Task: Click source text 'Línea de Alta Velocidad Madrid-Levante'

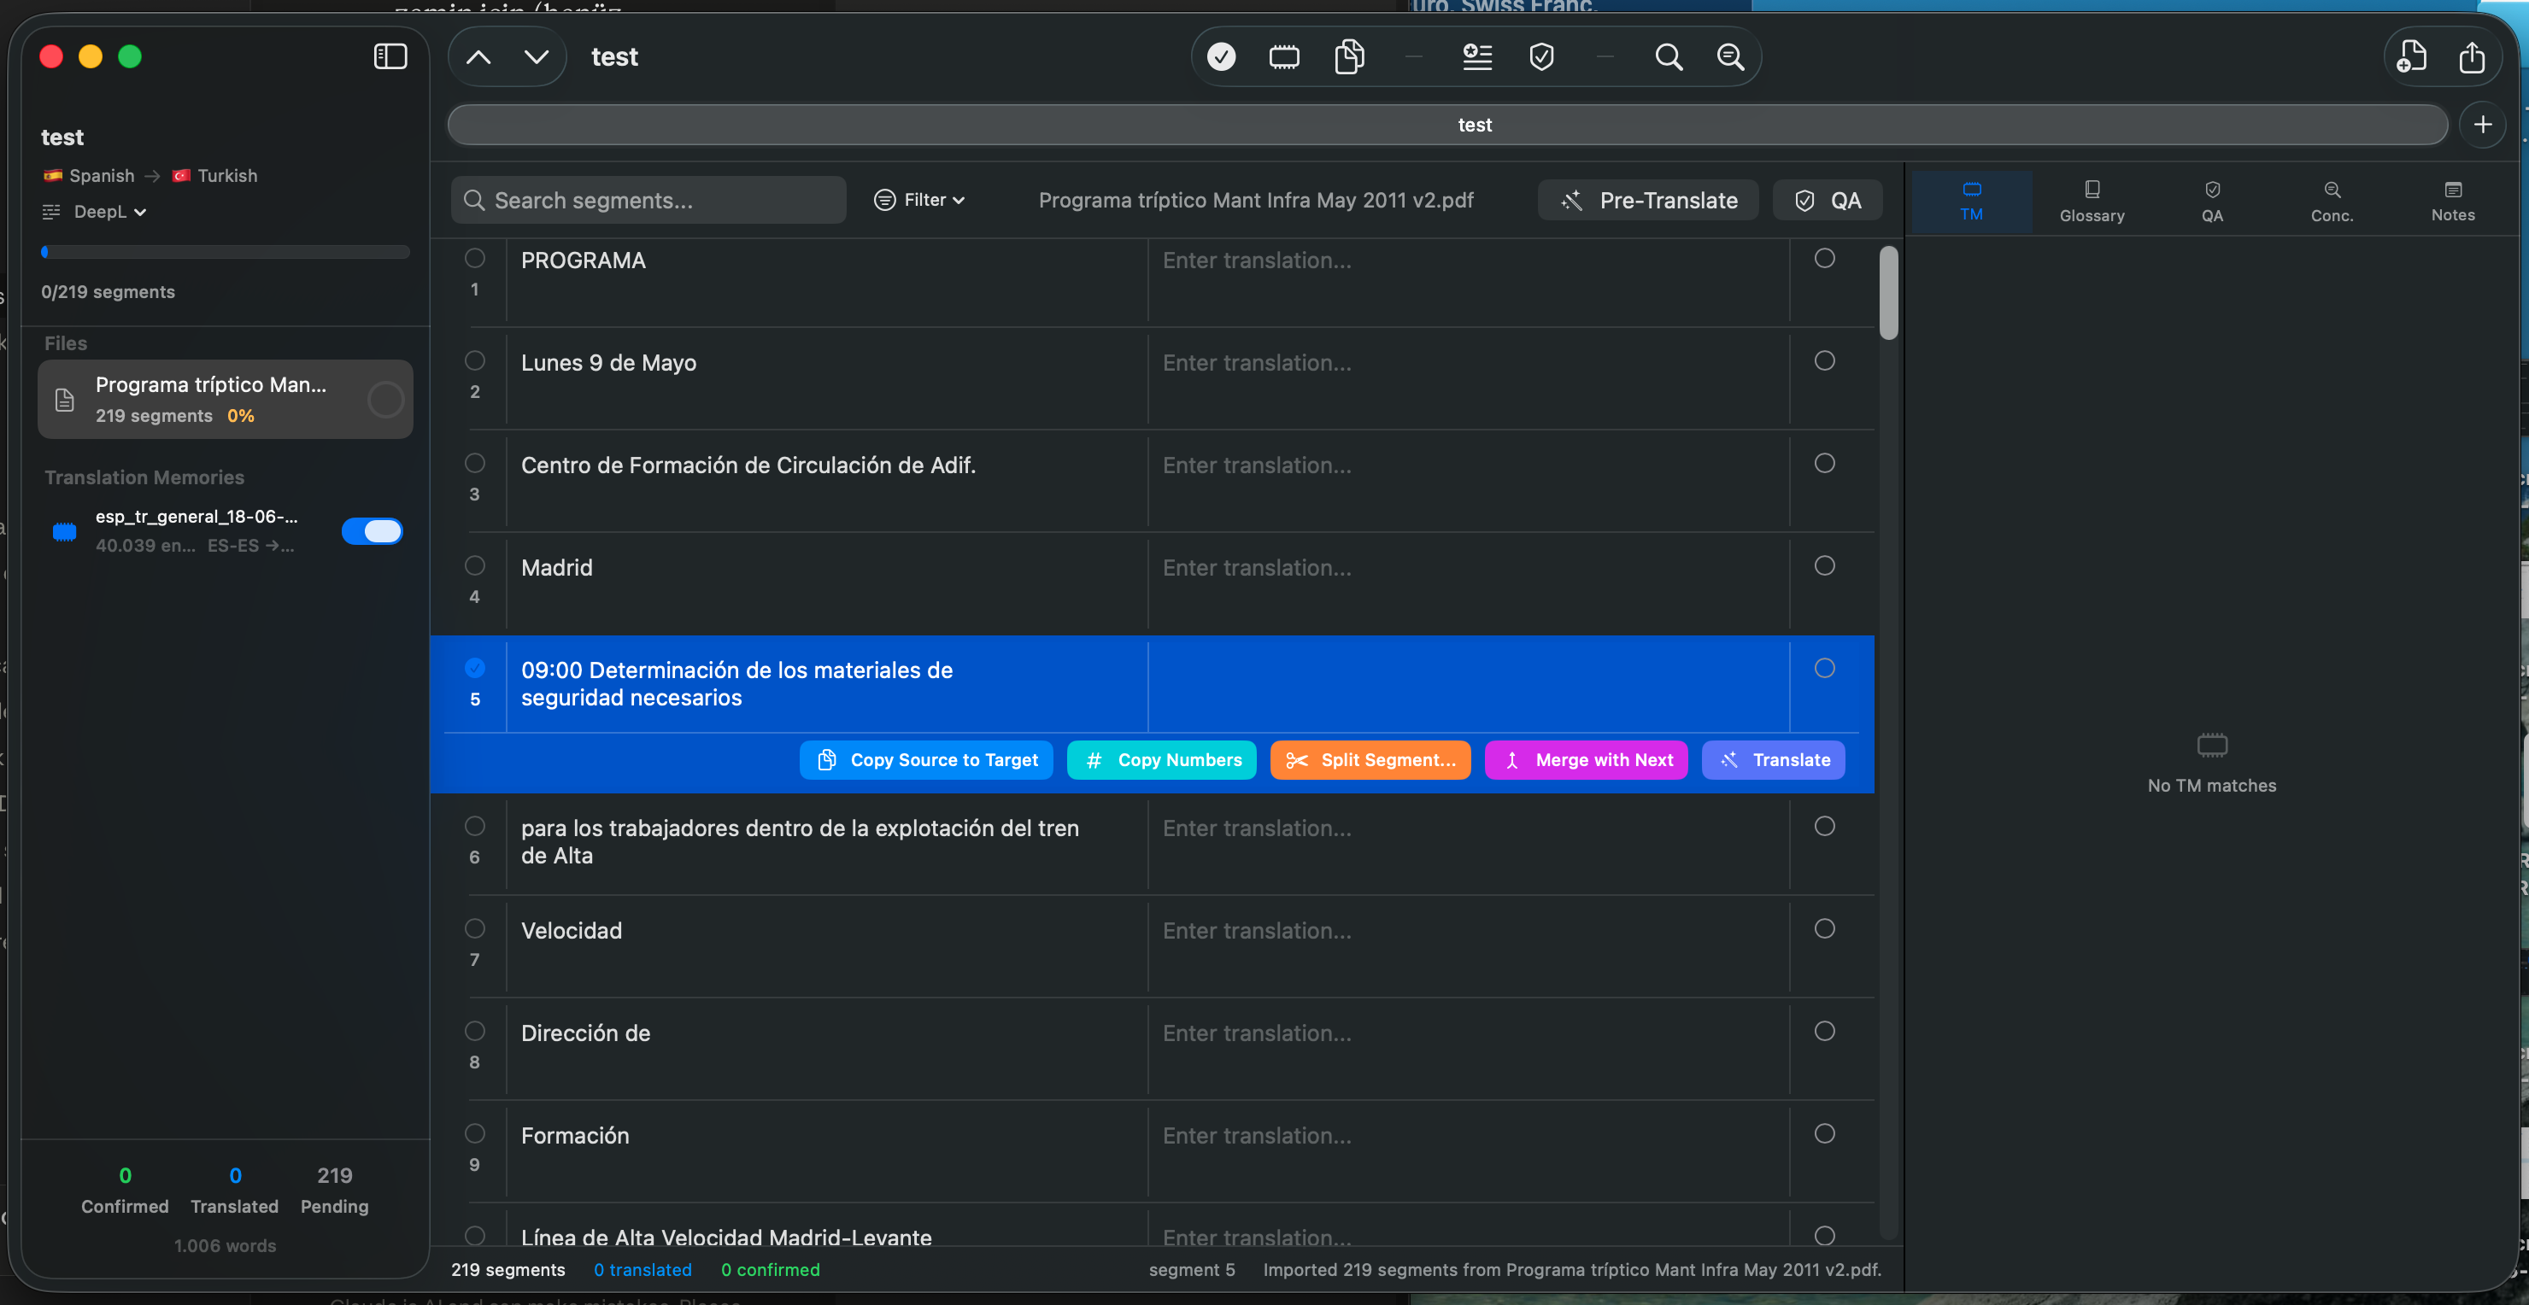Action: [x=726, y=1238]
